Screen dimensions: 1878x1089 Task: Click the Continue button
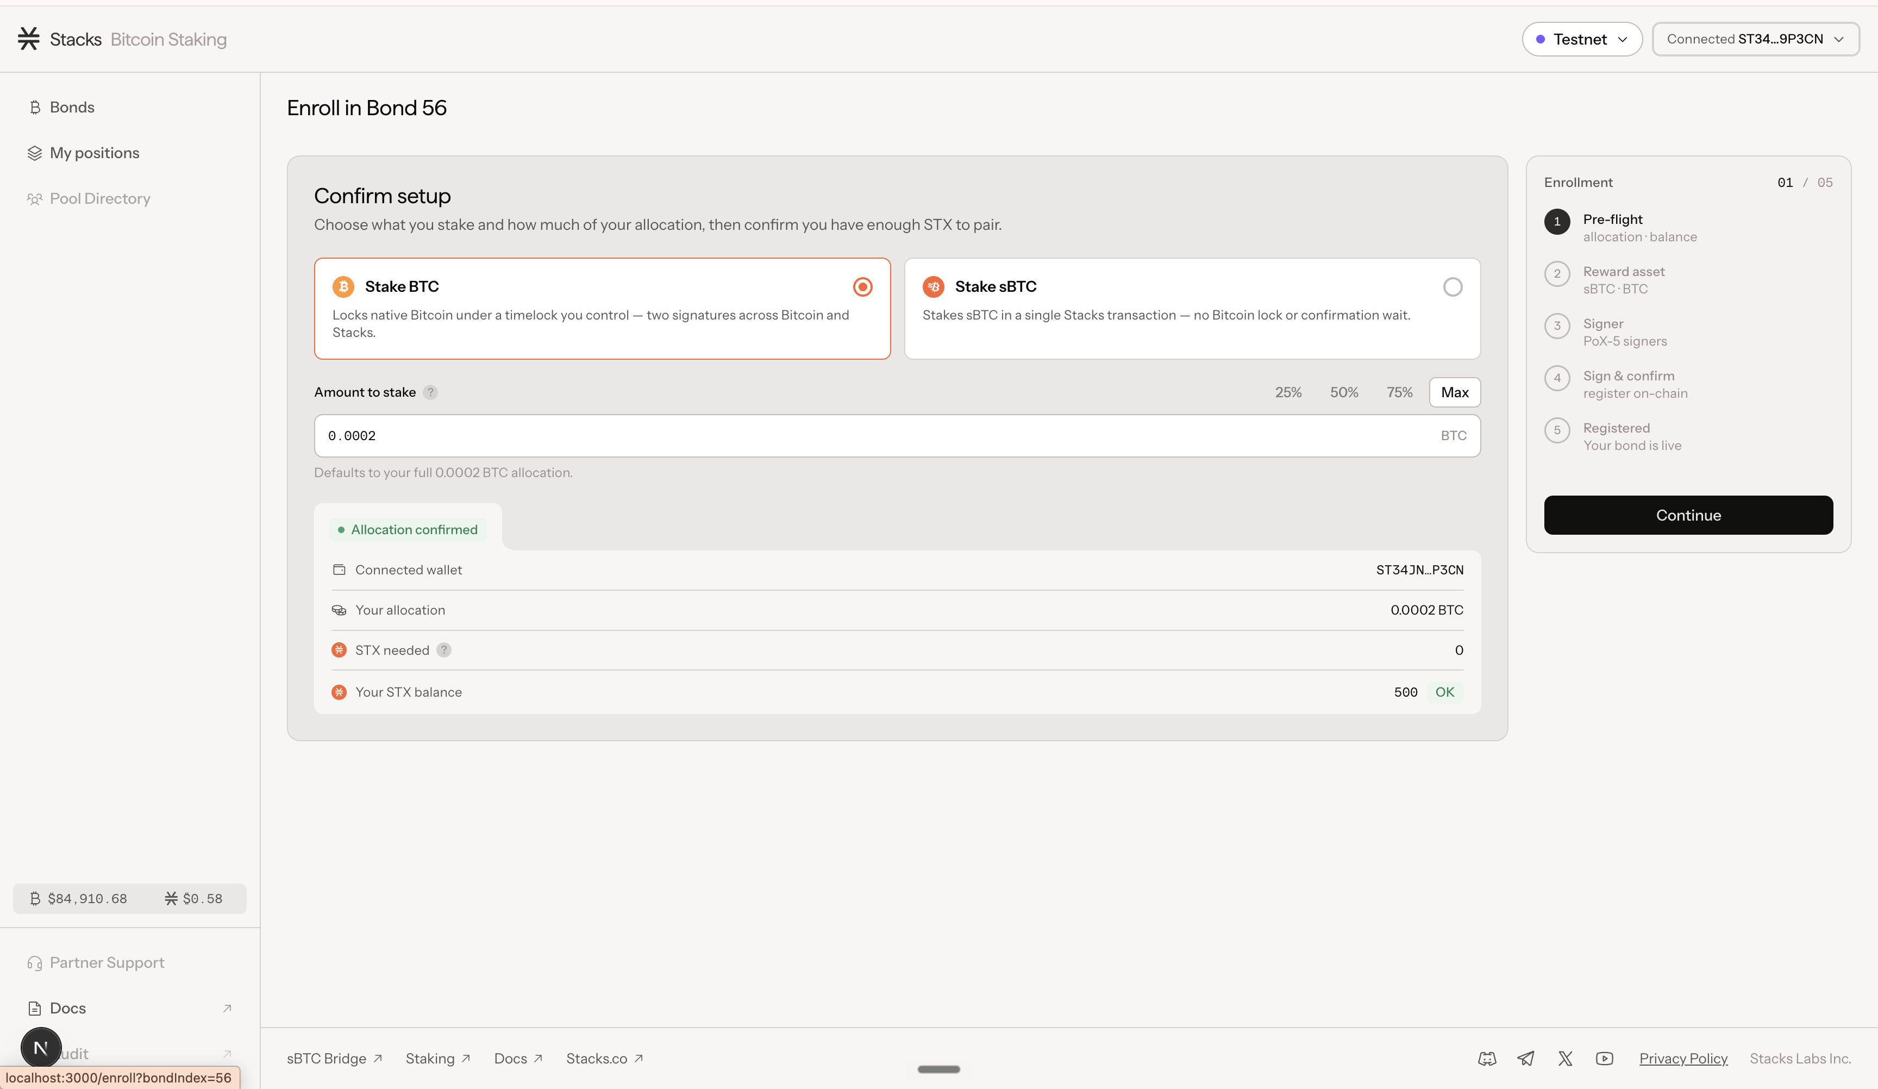point(1688,515)
